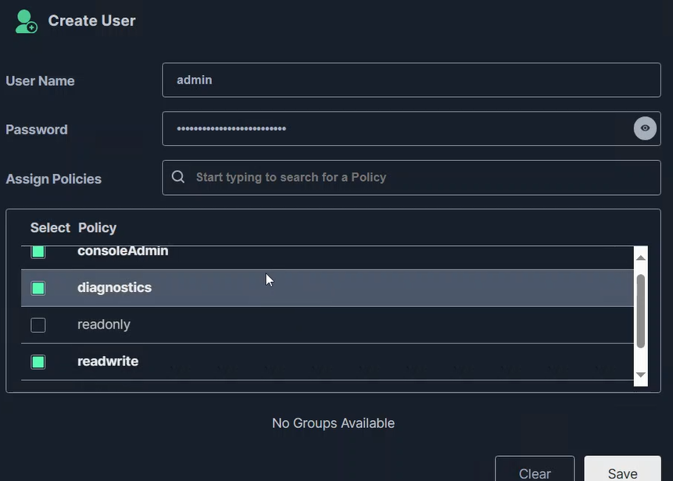This screenshot has height=481, width=673.
Task: Click the diagnostics policy label
Action: coord(114,287)
